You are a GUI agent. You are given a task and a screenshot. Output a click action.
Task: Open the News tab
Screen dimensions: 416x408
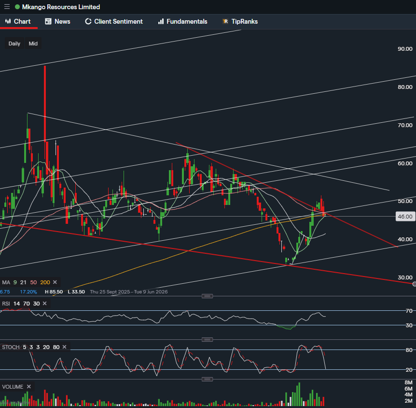coord(57,22)
